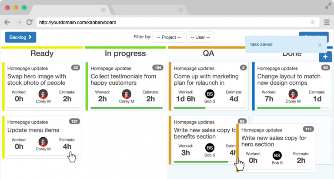Open the browser hamburger menu

[x=327, y=22]
